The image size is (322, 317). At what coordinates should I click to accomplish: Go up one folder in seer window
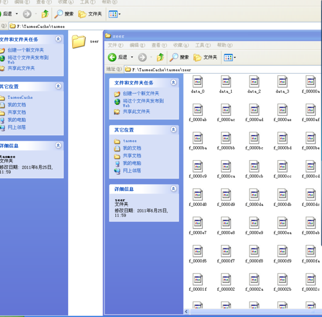click(160, 57)
